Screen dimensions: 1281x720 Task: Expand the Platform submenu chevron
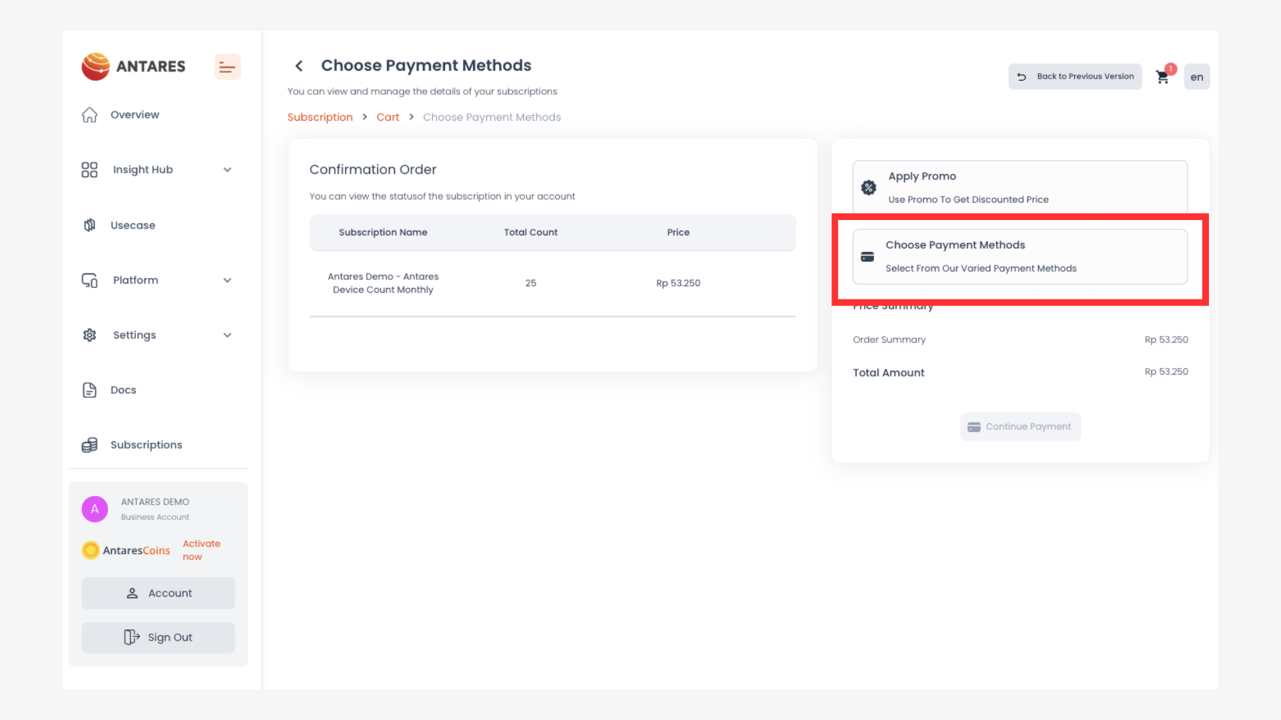pos(228,281)
